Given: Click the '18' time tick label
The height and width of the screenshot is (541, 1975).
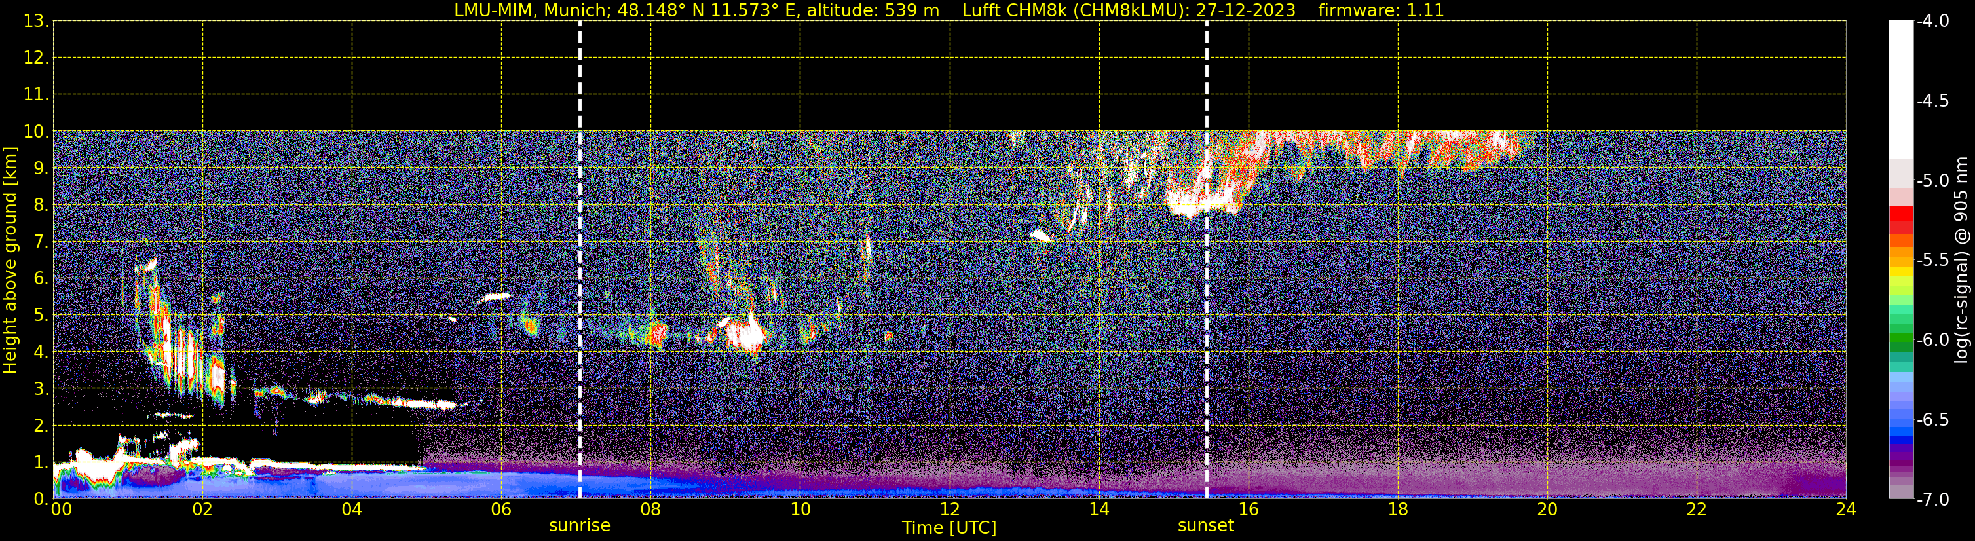Looking at the screenshot, I should pyautogui.click(x=1399, y=510).
